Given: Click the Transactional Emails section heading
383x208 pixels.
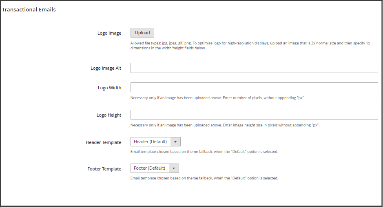Looking at the screenshot, I should click(29, 10).
